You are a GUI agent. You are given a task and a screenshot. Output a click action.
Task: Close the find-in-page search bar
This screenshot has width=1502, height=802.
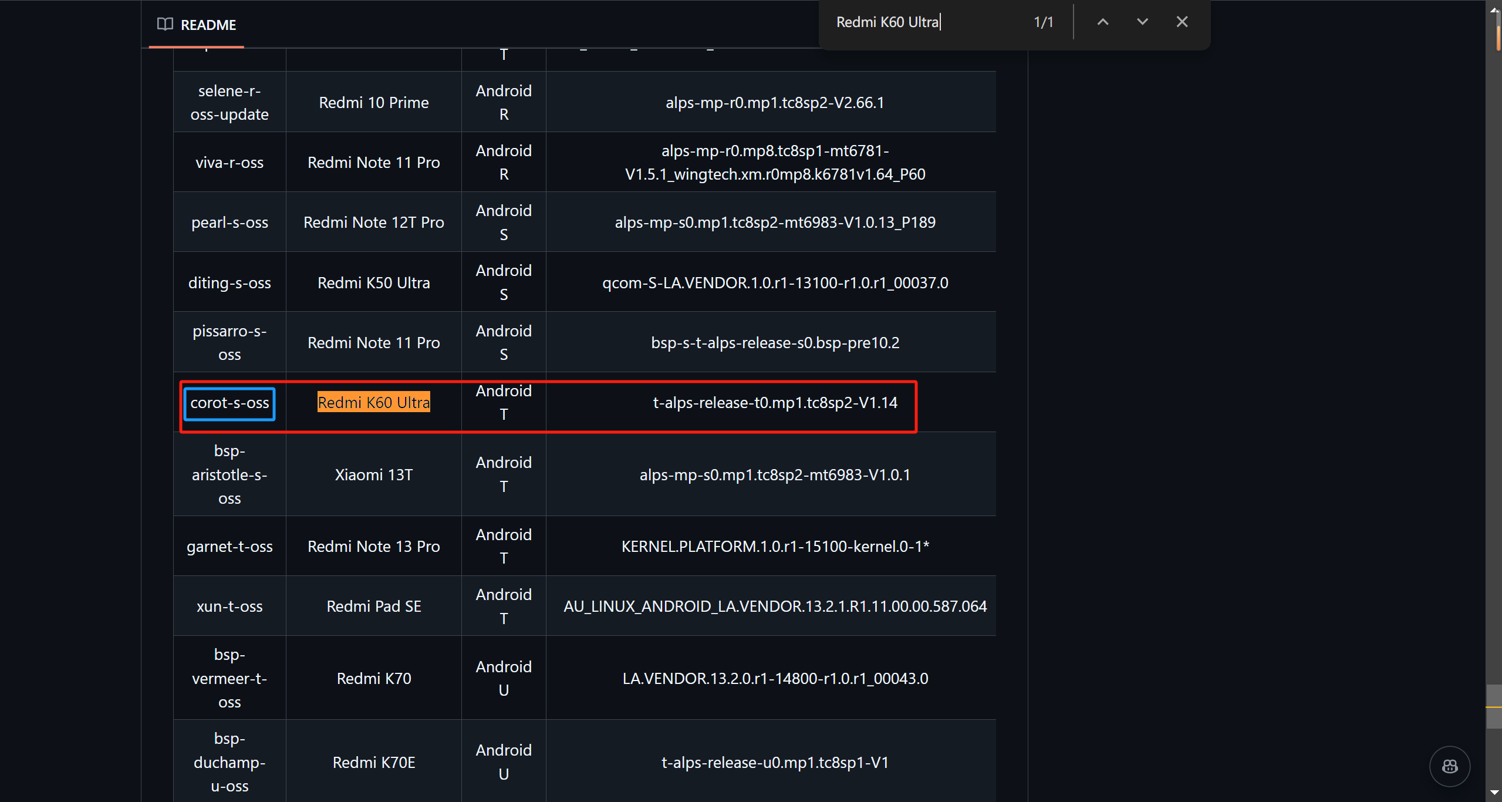tap(1182, 22)
